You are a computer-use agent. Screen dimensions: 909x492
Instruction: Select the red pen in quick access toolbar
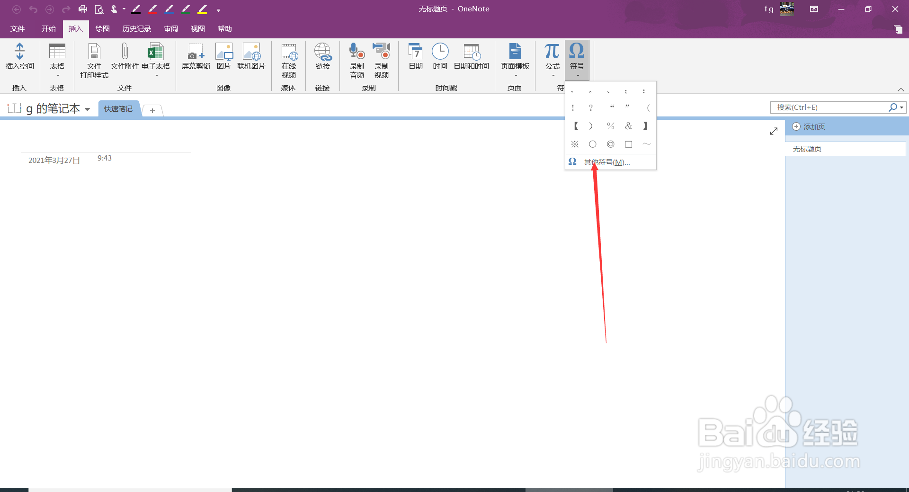pos(152,9)
